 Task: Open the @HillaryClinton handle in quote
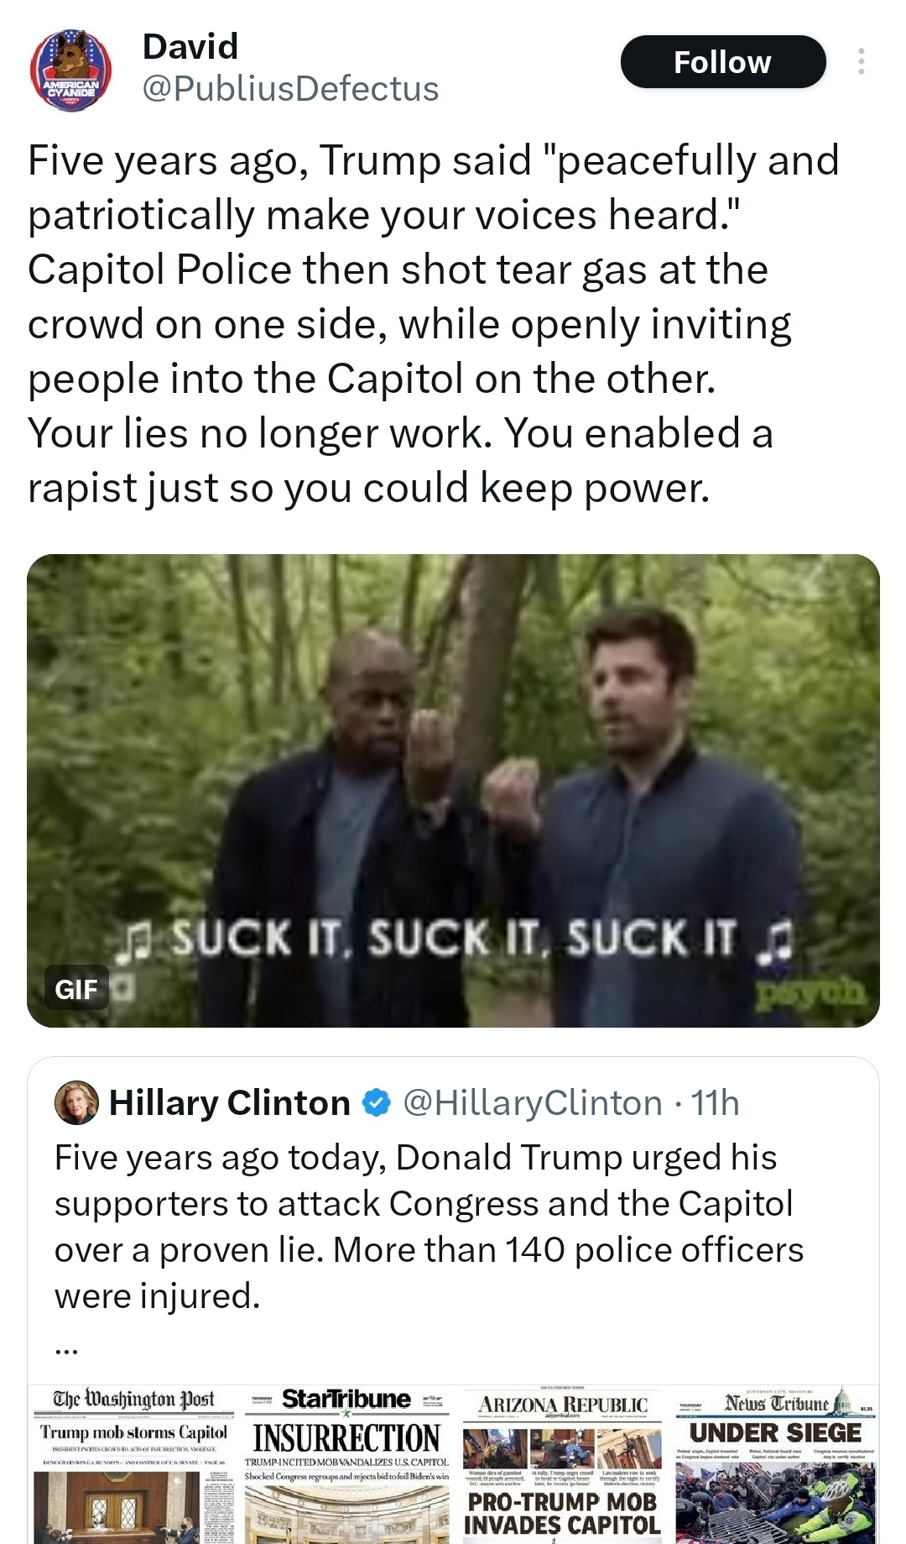(x=533, y=1102)
